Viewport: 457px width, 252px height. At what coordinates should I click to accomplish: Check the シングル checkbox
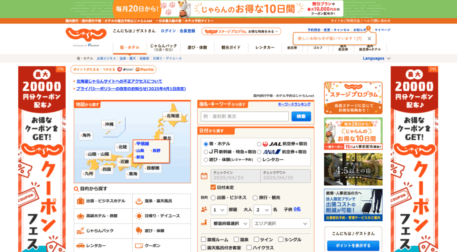pos(281,240)
